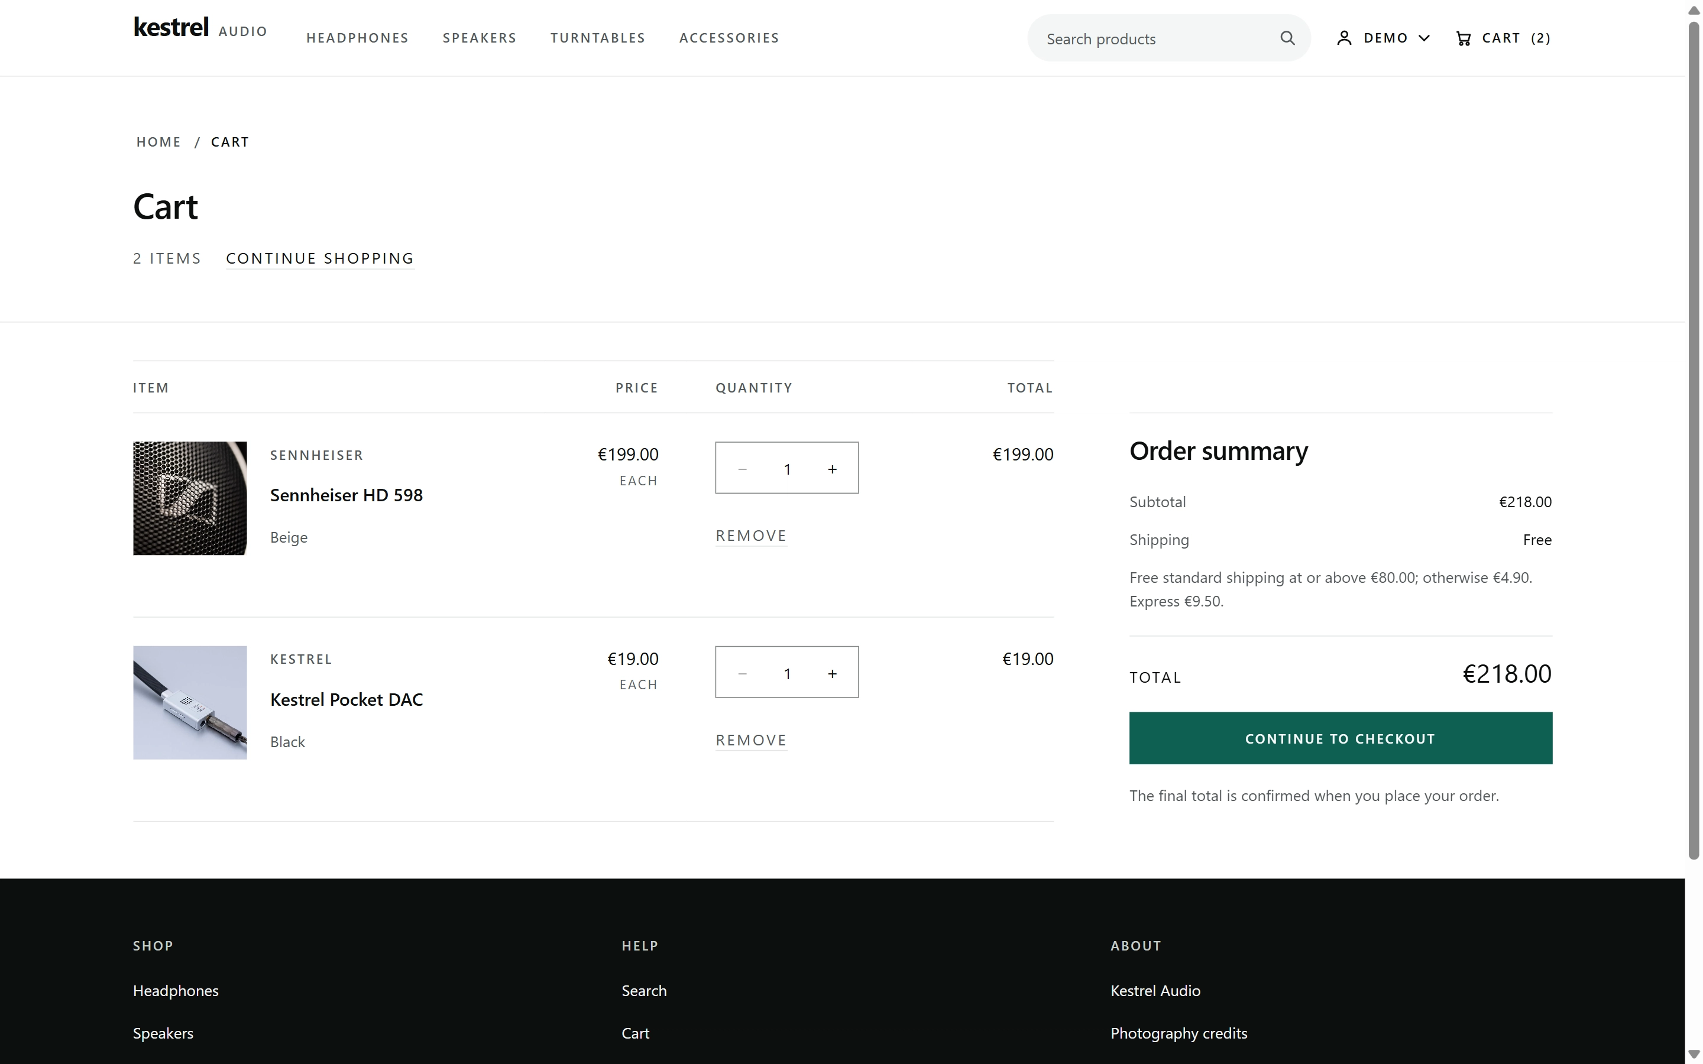Click the search magnifier icon

tap(1287, 38)
